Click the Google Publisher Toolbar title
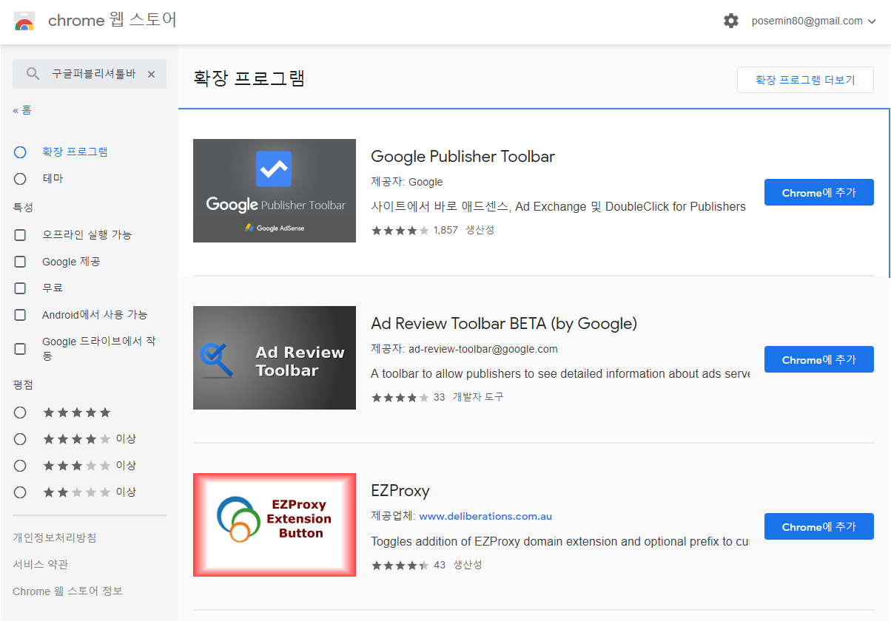This screenshot has width=891, height=621. pyautogui.click(x=463, y=157)
